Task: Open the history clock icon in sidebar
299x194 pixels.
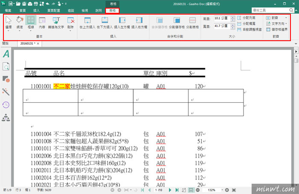Action: (6, 105)
